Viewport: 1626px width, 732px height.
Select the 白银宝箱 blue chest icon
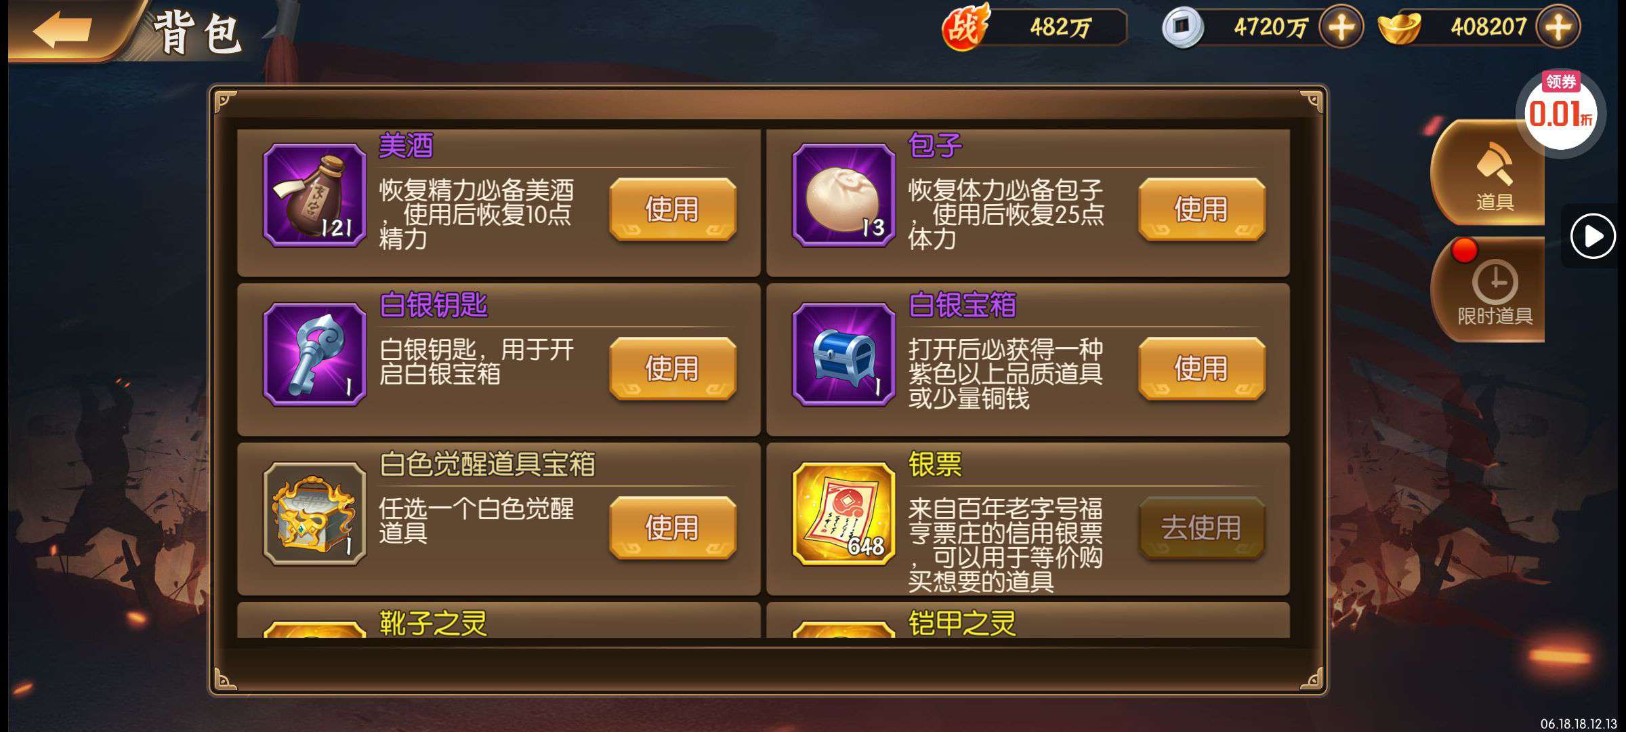pyautogui.click(x=843, y=354)
